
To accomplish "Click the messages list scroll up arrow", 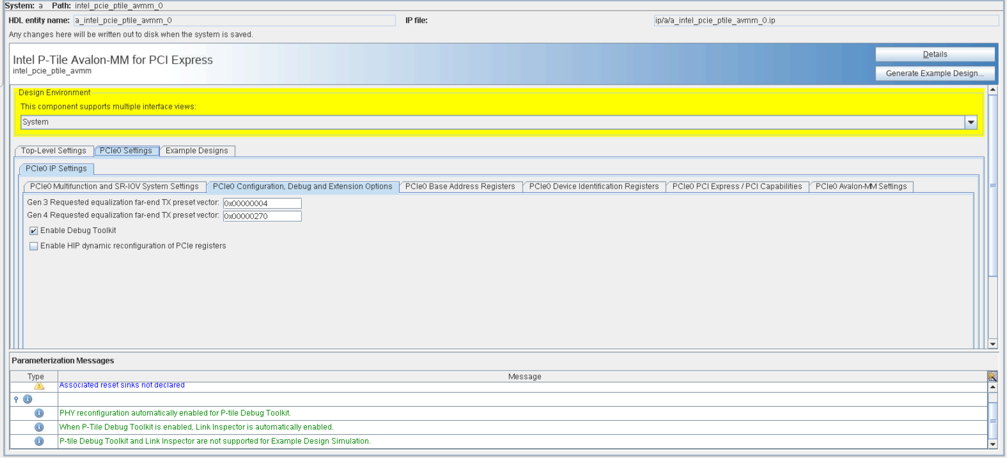I will 992,387.
